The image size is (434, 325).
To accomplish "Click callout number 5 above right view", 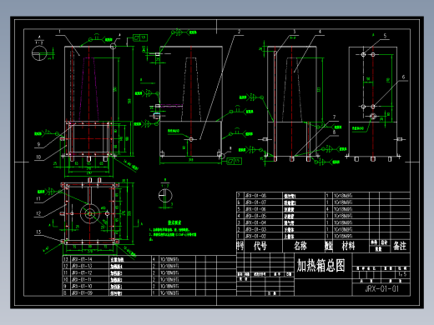I will pos(385,36).
